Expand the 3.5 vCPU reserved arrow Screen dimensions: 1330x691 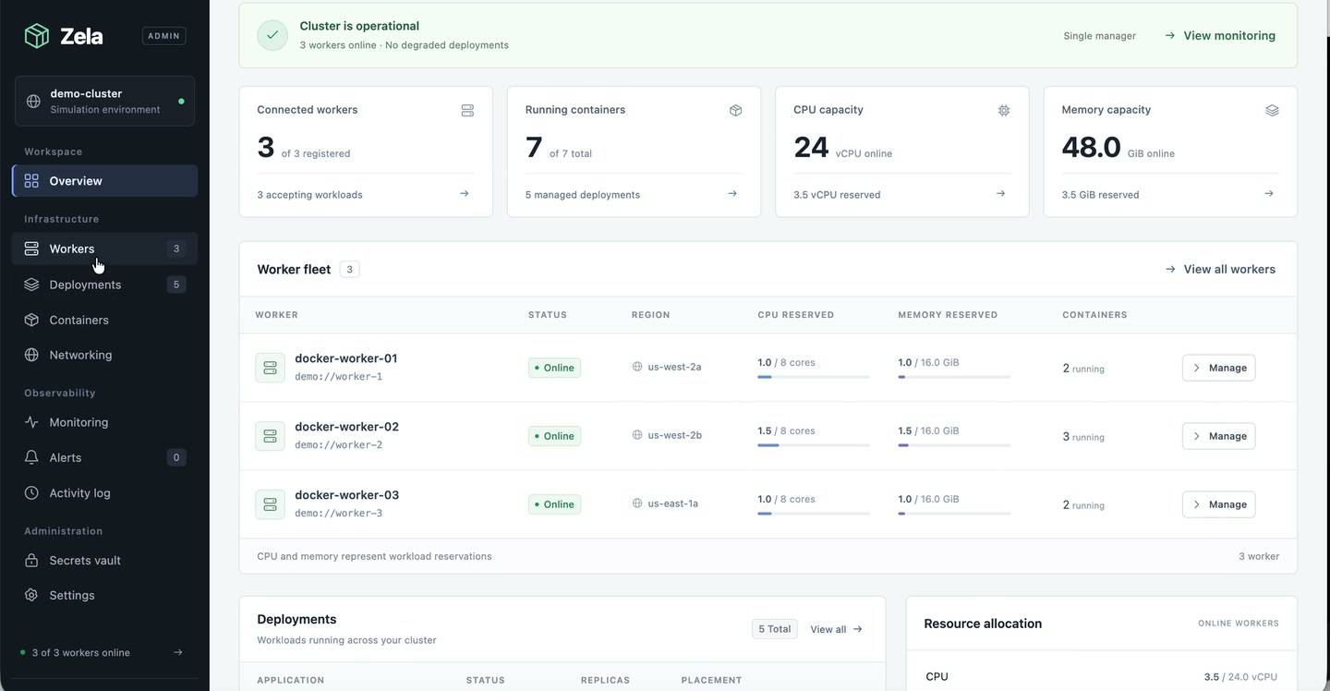click(1000, 194)
